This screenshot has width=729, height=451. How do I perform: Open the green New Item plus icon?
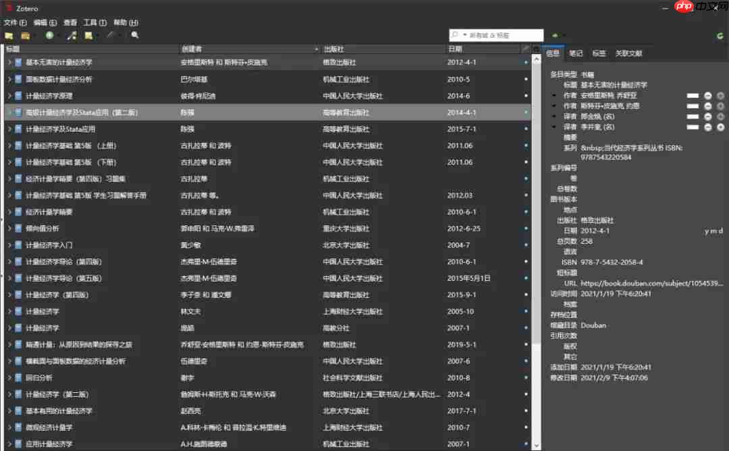click(50, 34)
